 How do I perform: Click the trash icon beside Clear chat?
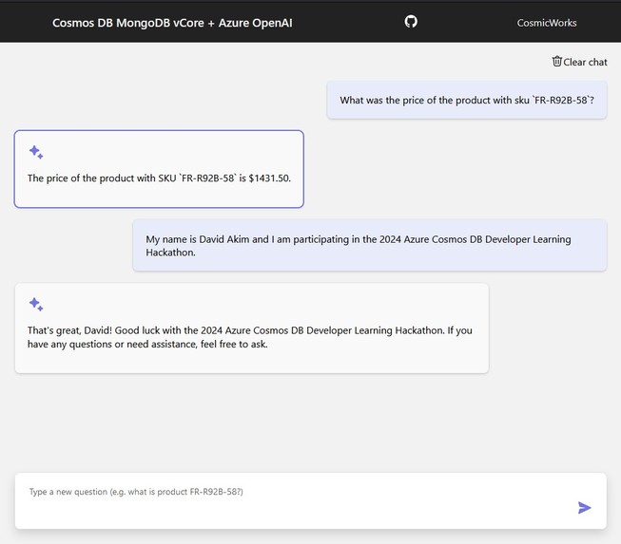[x=557, y=62]
